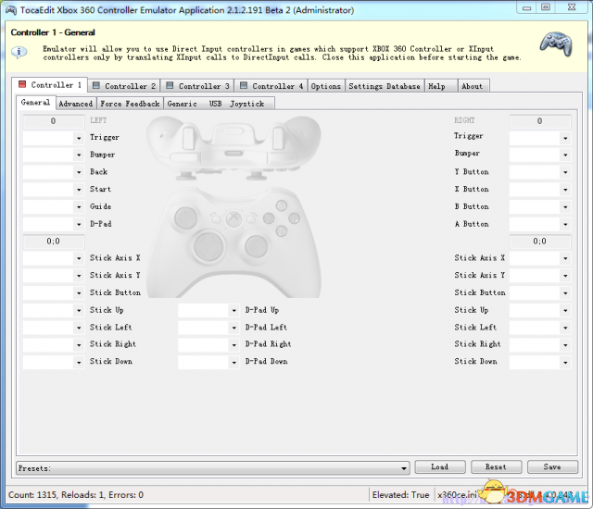This screenshot has height=509, width=593.
Task: Expand the right Stick Right dropdown
Action: click(x=565, y=345)
